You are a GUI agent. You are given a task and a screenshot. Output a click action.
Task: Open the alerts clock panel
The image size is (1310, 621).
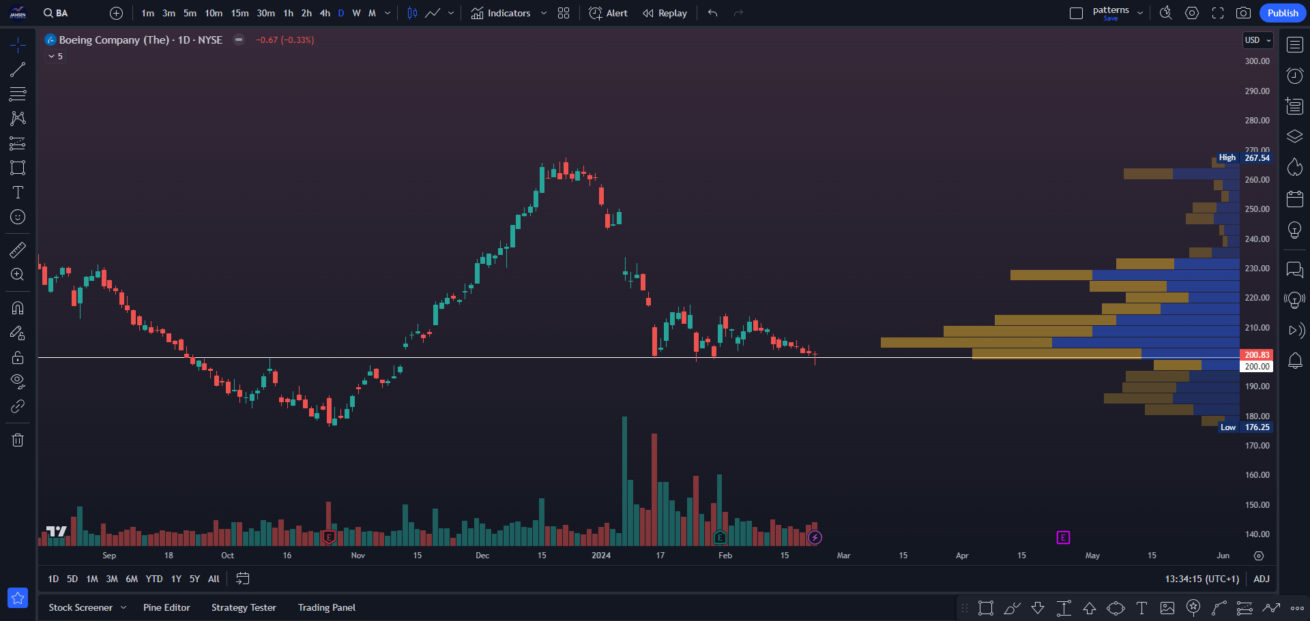1295,76
